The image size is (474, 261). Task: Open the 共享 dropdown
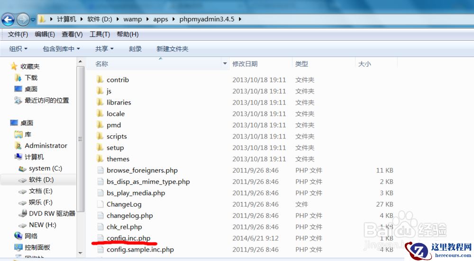pos(104,49)
